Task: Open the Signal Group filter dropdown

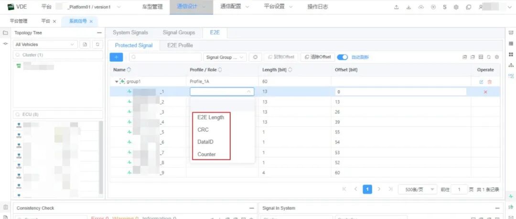Action: pos(225,57)
